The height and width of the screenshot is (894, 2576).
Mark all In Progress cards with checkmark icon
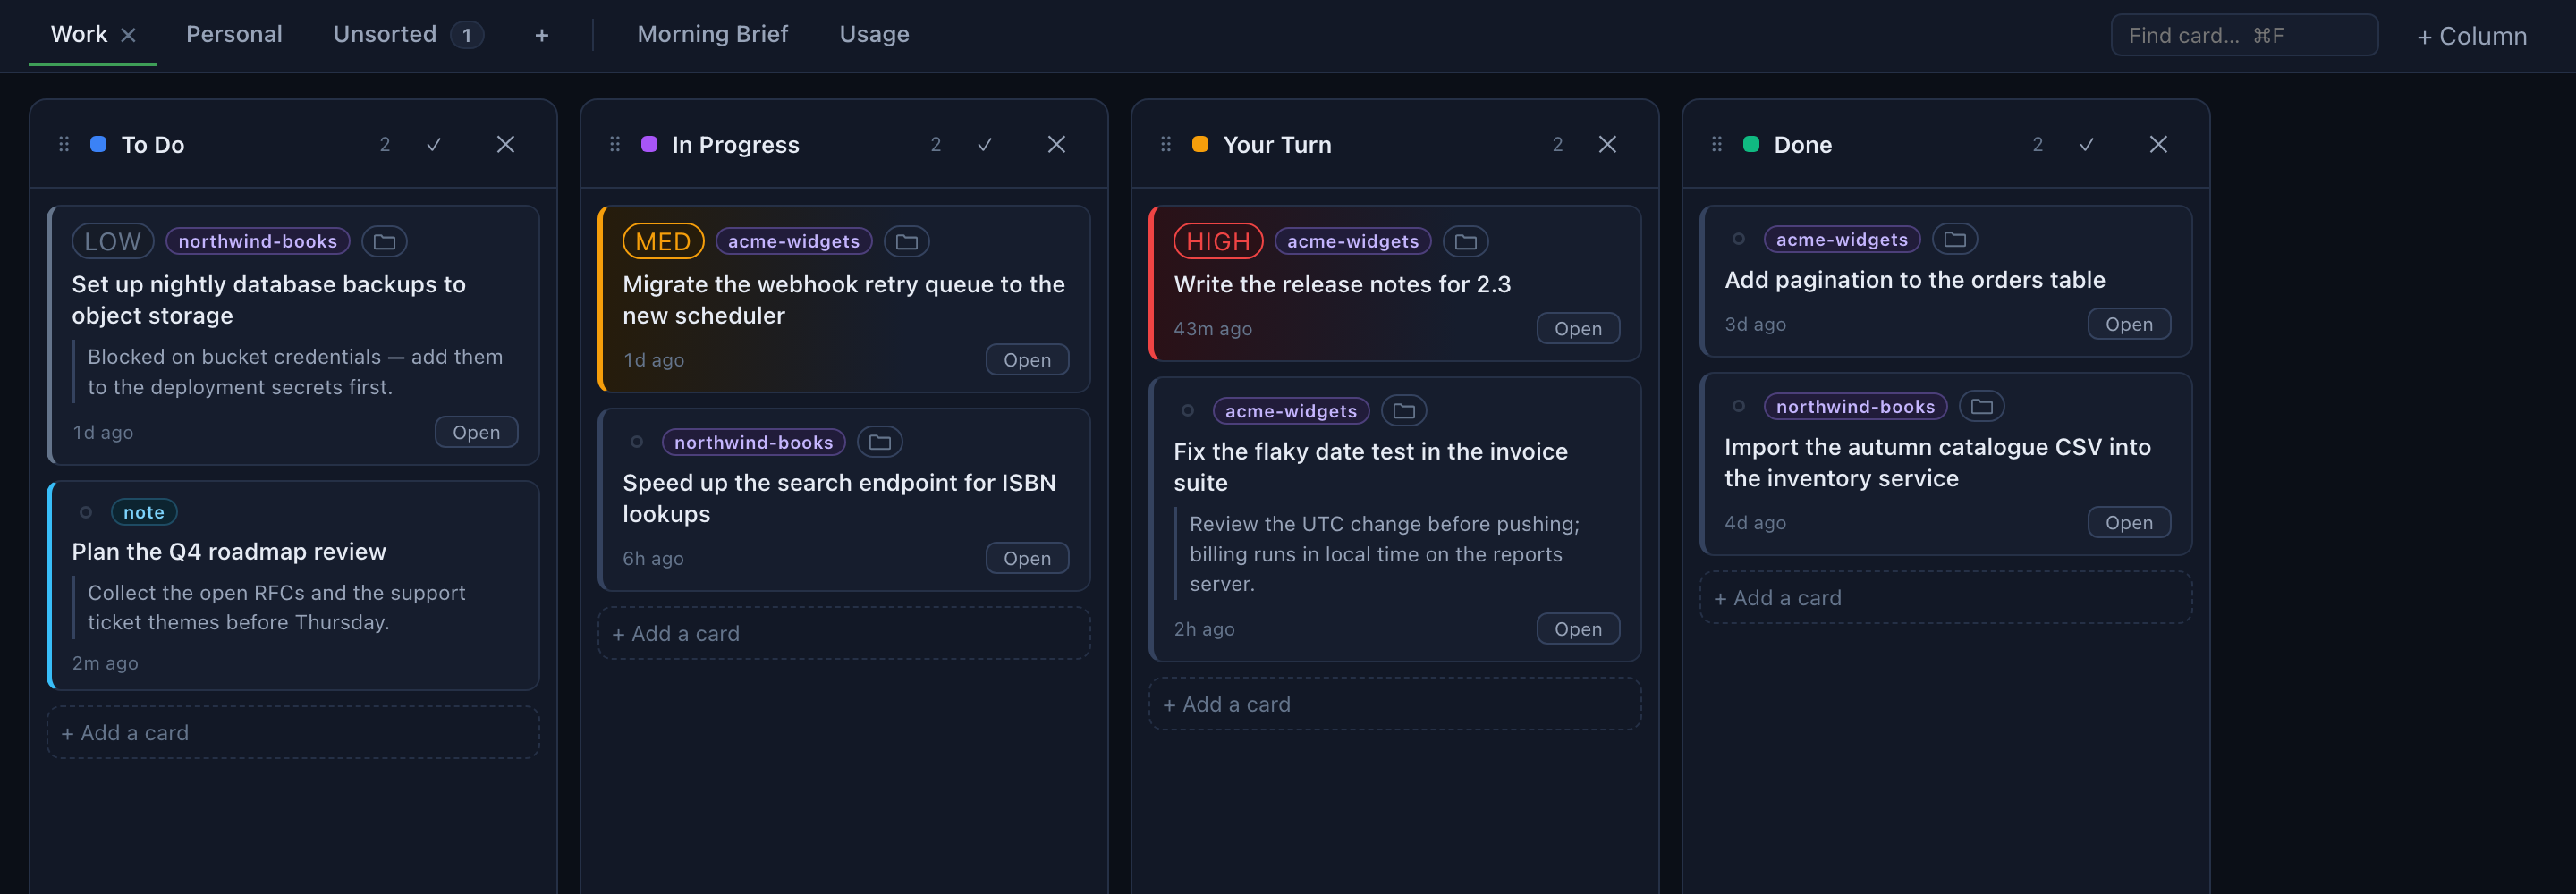coord(984,144)
